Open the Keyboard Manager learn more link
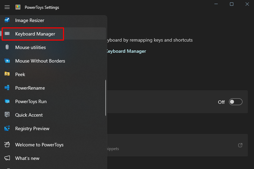The height and width of the screenshot is (169, 254). click(126, 51)
